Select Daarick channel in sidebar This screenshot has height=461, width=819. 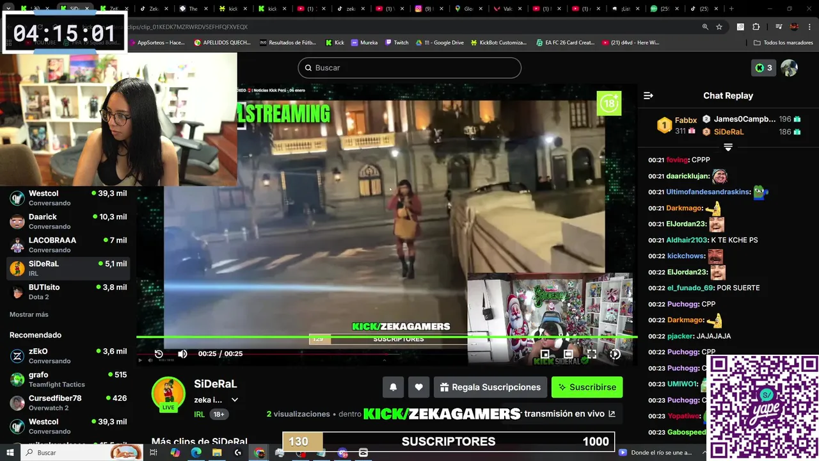pyautogui.click(x=68, y=222)
